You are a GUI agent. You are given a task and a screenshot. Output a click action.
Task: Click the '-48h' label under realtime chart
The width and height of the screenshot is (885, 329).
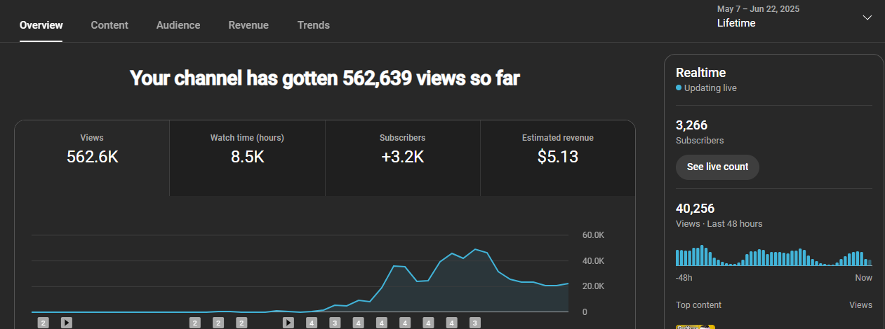684,278
